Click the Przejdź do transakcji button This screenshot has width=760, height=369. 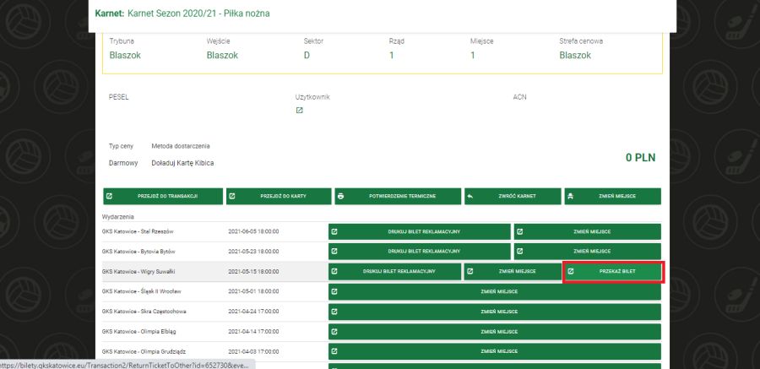(x=163, y=197)
